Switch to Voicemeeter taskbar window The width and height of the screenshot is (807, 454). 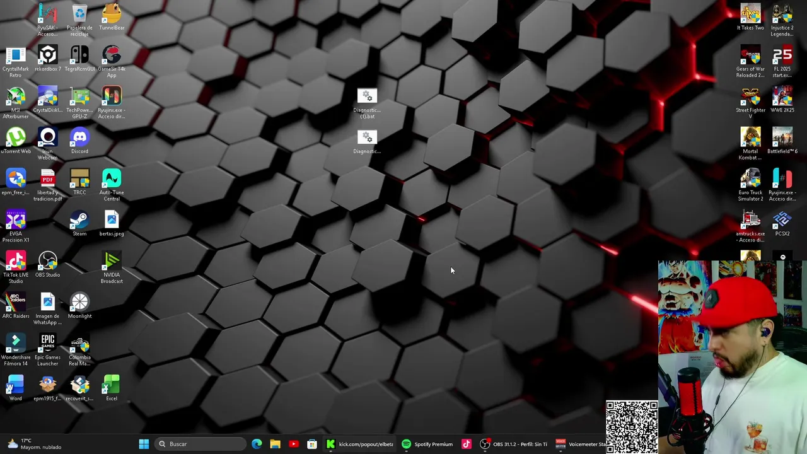click(x=580, y=444)
